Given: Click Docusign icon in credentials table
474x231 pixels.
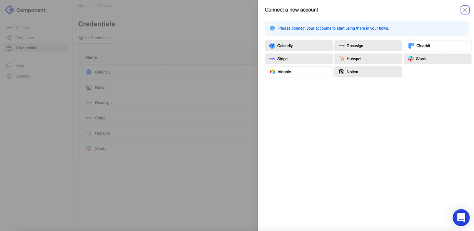Looking at the screenshot, I should click(89, 103).
